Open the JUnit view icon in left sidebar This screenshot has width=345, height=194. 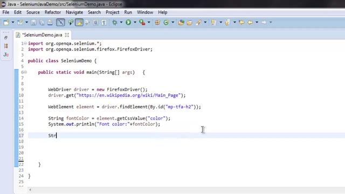6,54
